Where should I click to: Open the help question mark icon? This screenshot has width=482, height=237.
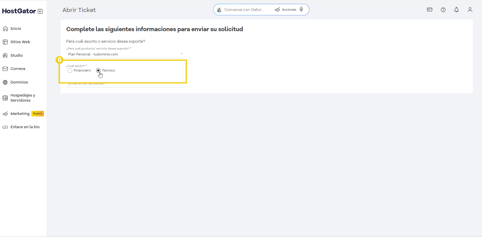click(443, 9)
